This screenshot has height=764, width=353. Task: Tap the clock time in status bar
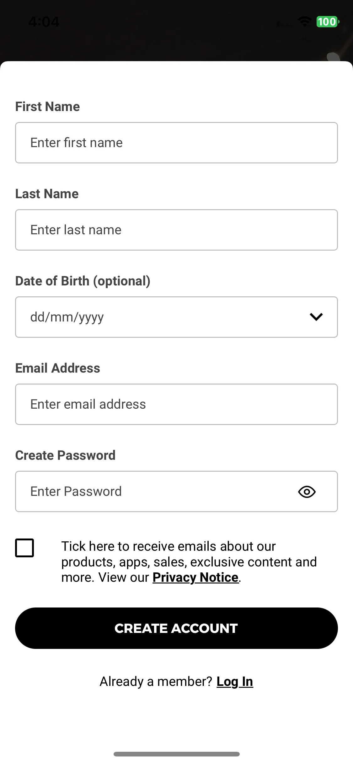[44, 22]
